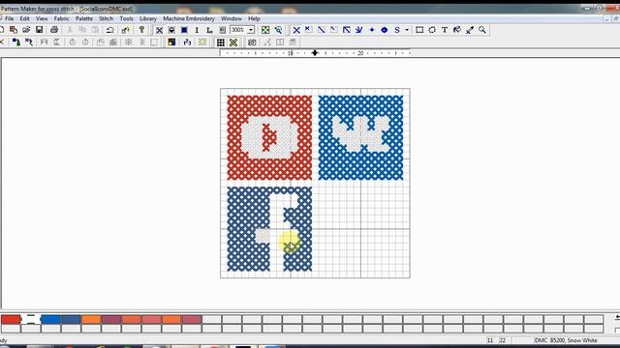The width and height of the screenshot is (620, 348).
Task: Select the red palette swatch
Action: click(11, 319)
